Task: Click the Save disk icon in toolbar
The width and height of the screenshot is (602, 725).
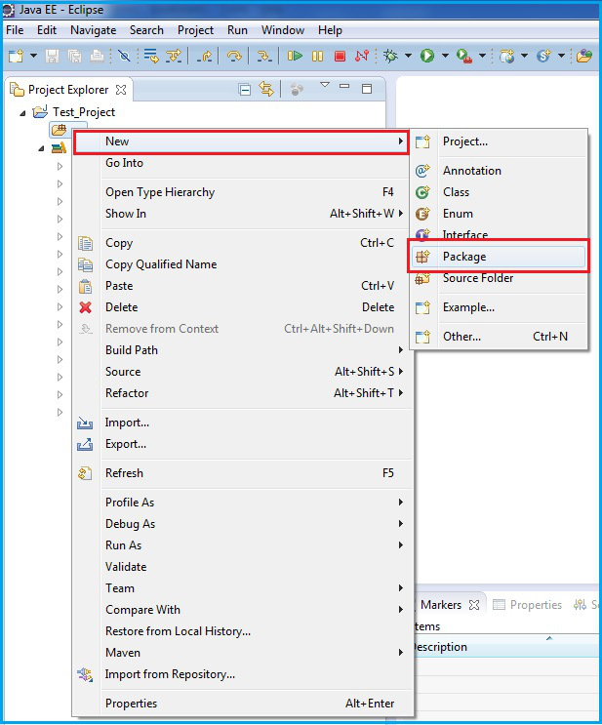Action: 53,57
